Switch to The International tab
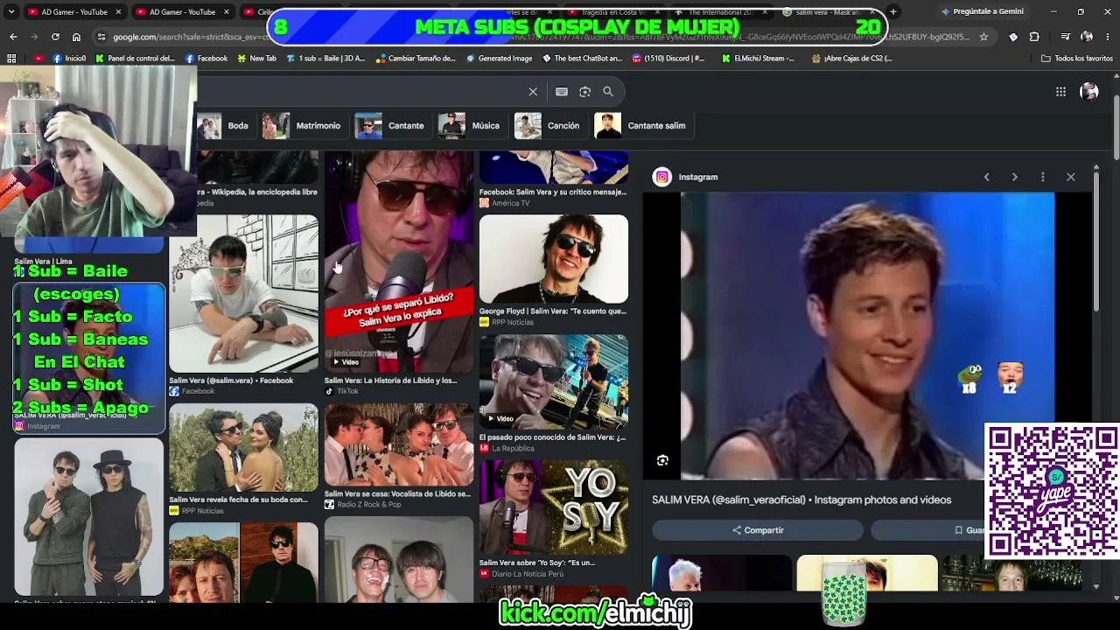The height and width of the screenshot is (630, 1120). 719,12
